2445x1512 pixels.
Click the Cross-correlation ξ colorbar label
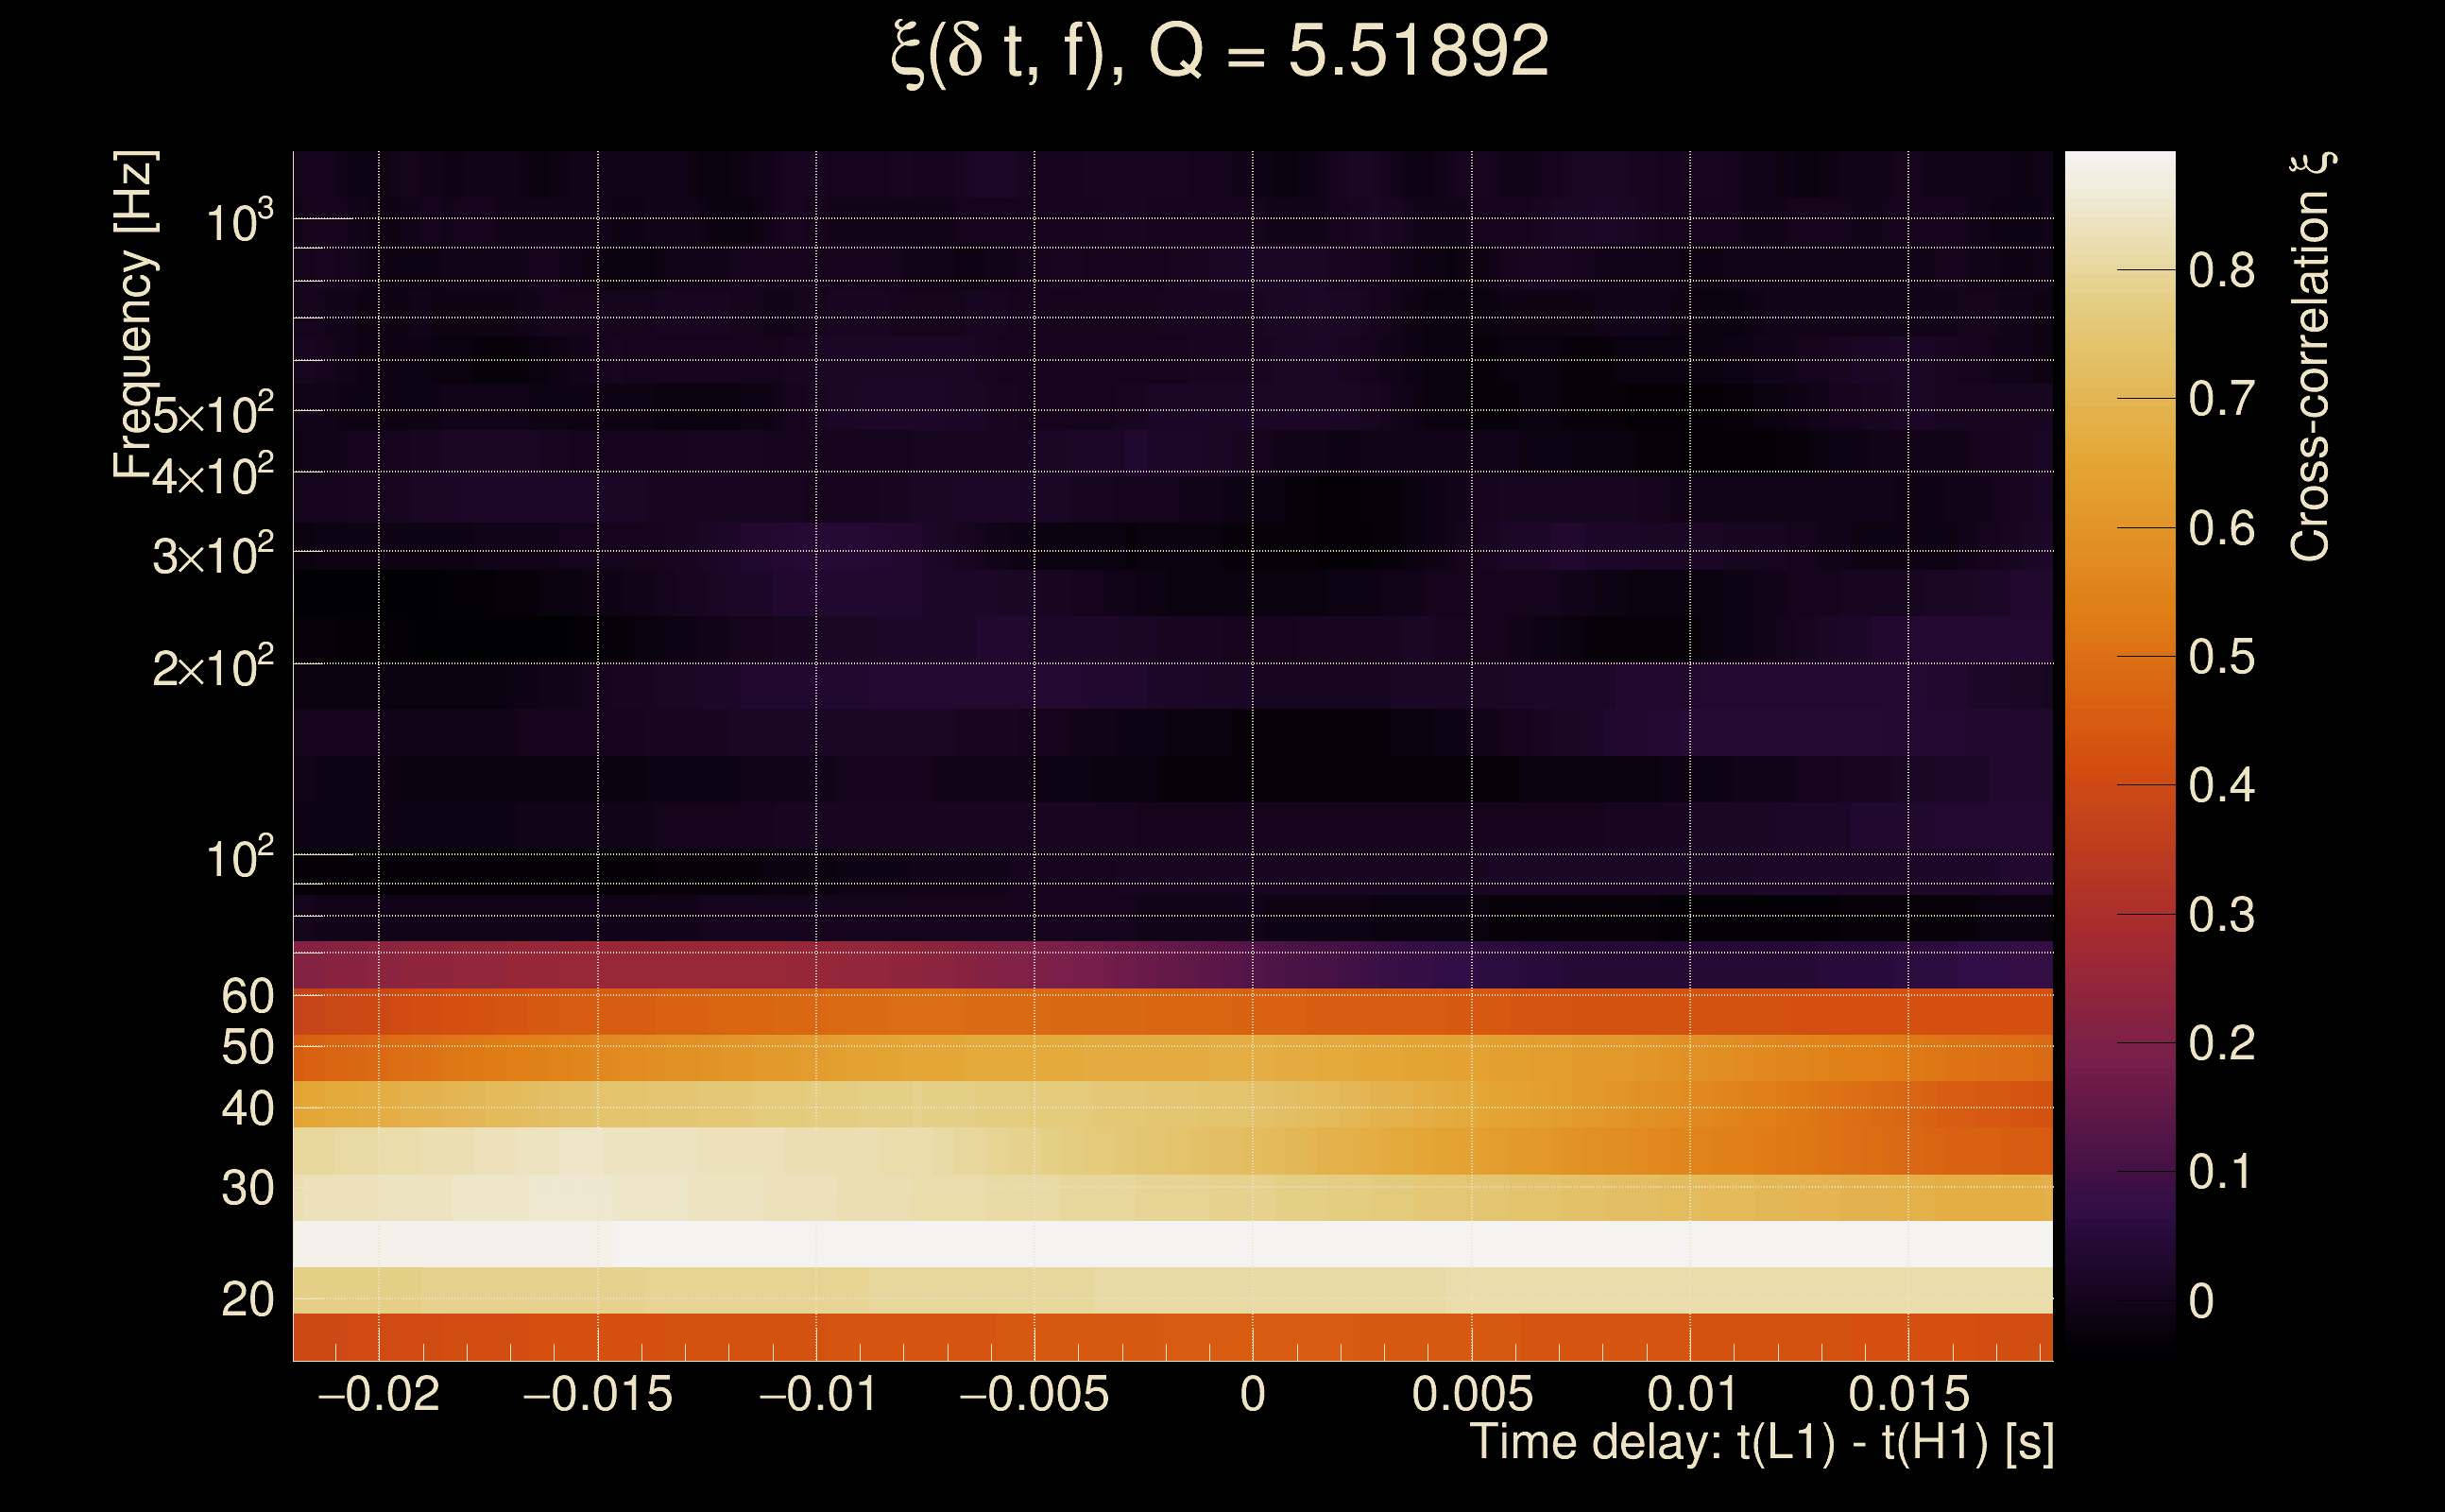(2311, 357)
